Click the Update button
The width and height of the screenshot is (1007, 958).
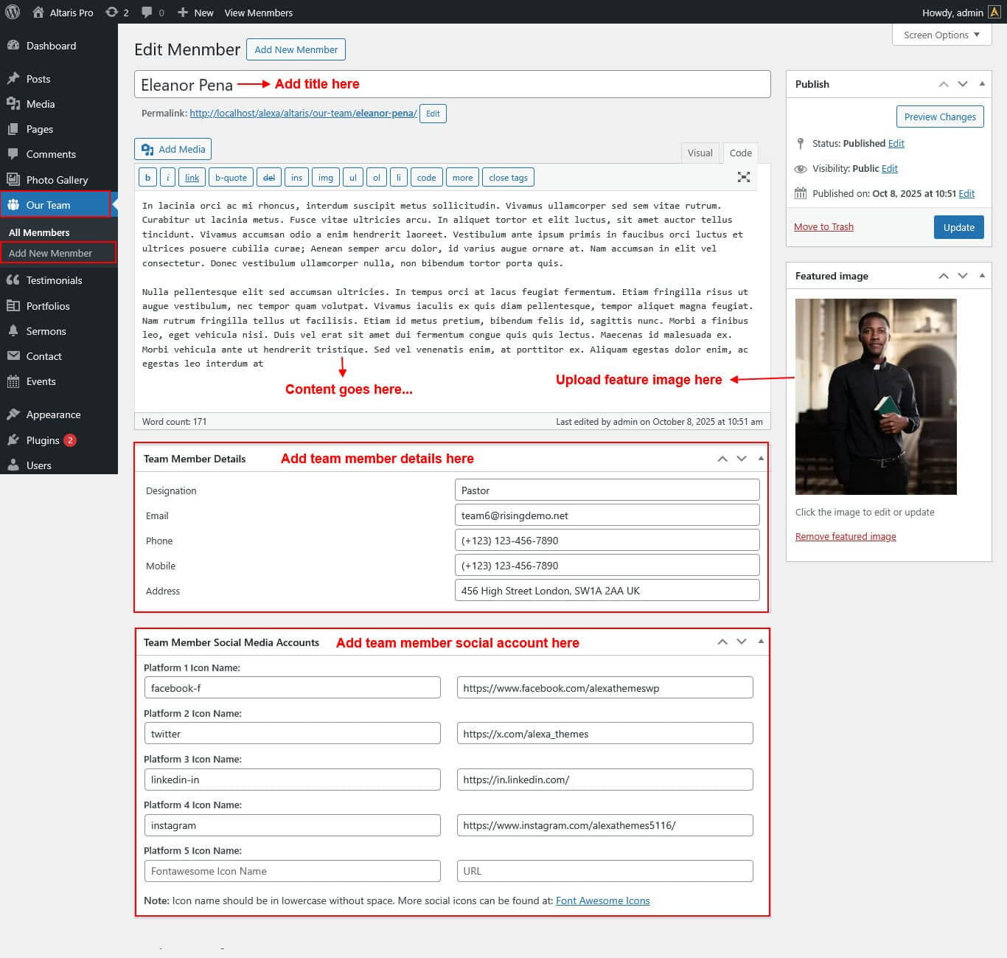click(x=958, y=227)
